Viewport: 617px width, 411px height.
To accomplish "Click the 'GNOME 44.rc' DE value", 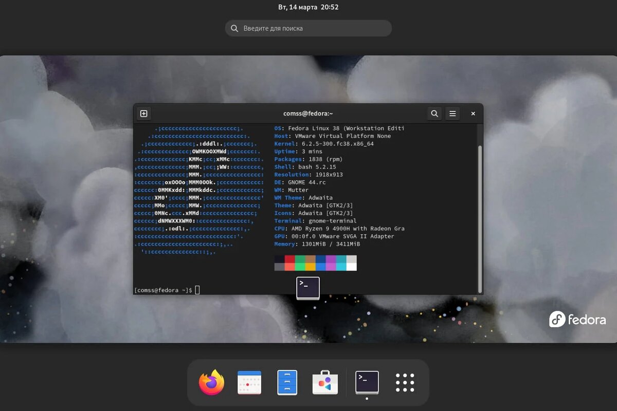I will (307, 182).
